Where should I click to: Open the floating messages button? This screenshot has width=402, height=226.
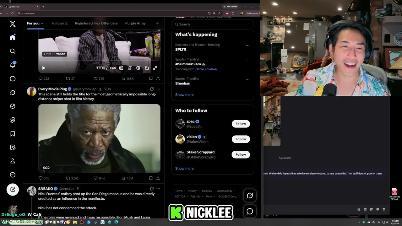pos(250,211)
